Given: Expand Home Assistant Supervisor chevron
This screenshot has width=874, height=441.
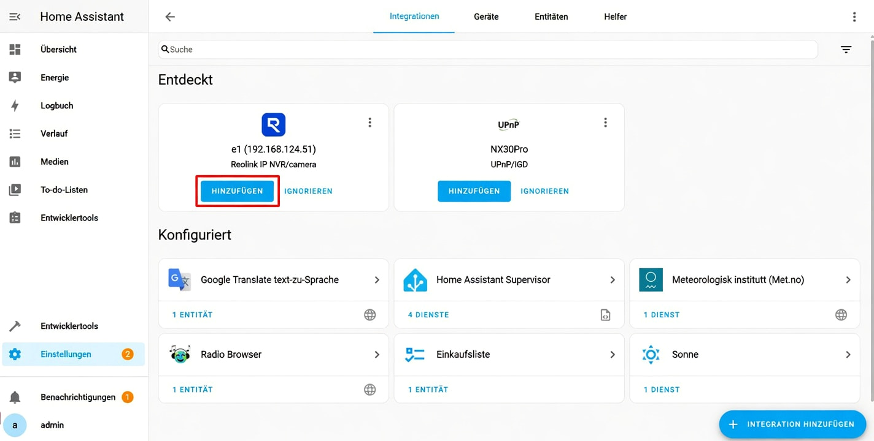Looking at the screenshot, I should pos(613,280).
